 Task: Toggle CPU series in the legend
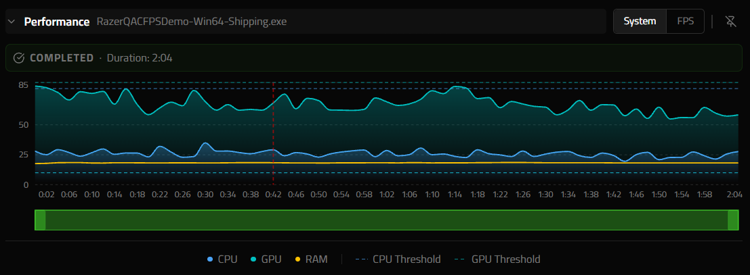point(222,259)
